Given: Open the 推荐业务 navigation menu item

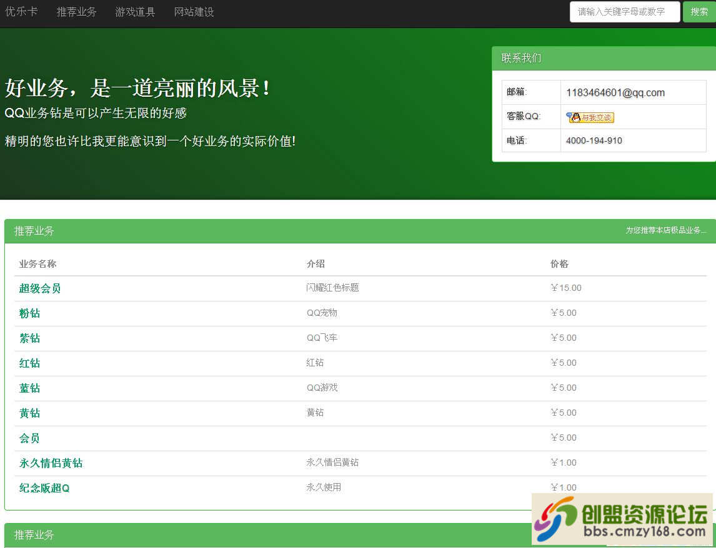Looking at the screenshot, I should pos(76,11).
